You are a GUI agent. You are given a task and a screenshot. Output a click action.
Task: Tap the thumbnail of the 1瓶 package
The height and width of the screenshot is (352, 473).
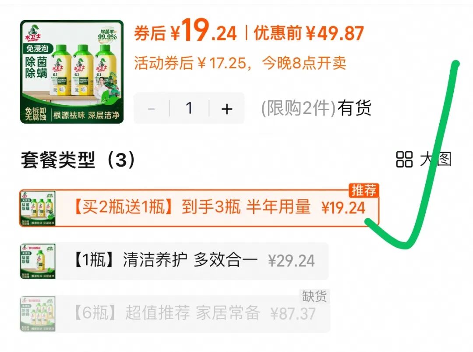pos(38,261)
